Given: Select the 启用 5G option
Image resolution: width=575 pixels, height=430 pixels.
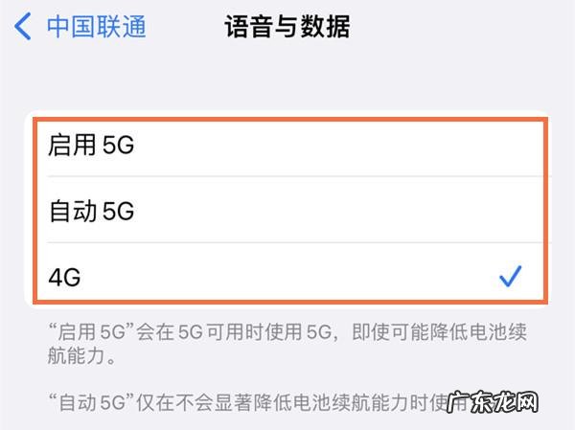Looking at the screenshot, I should (91, 147).
